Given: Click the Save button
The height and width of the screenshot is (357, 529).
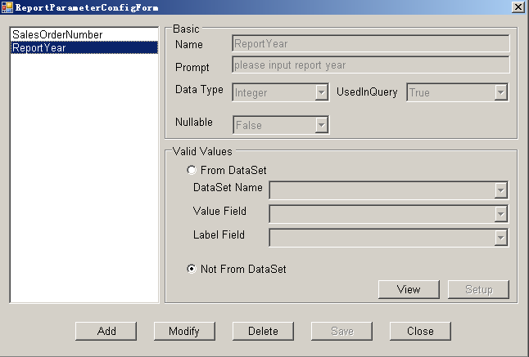Looking at the screenshot, I should 341,331.
